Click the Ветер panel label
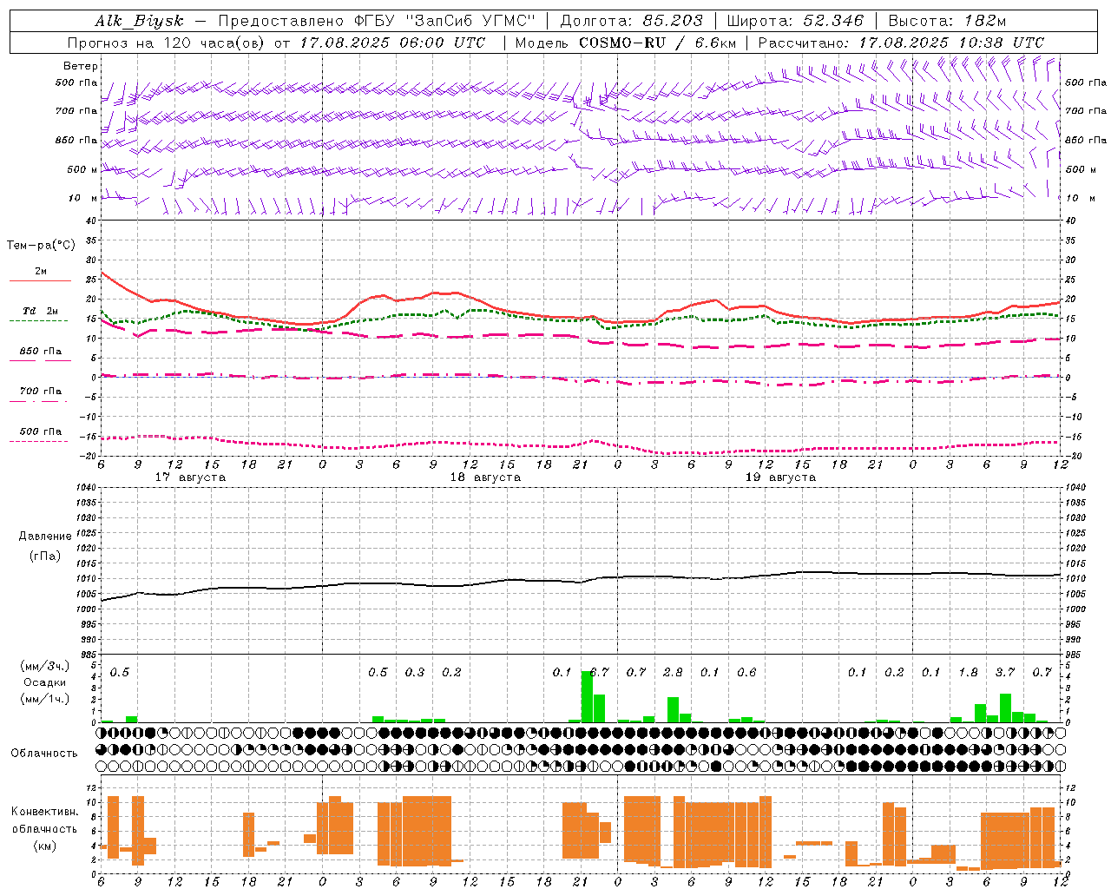Screen dimensions: 1111x889 pyautogui.click(x=81, y=66)
